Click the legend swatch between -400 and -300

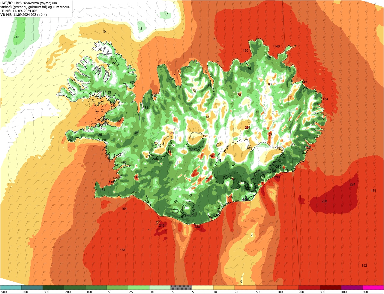pos(32,287)
